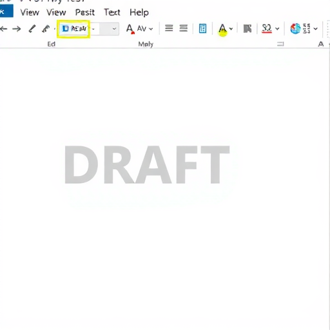The image size is (330, 330).
Task: Open the Text menu
Action: click(x=112, y=12)
